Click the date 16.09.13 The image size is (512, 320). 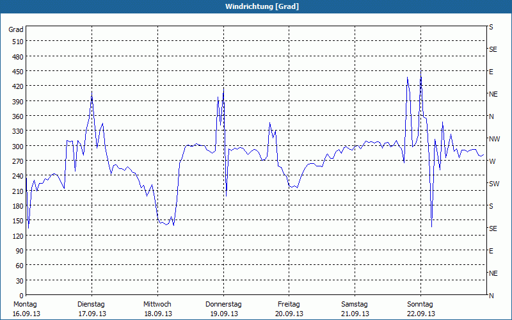click(x=26, y=314)
